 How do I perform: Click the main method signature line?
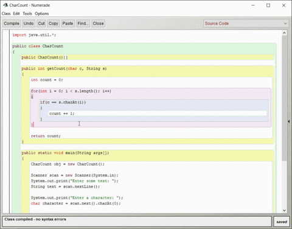tap(65, 153)
